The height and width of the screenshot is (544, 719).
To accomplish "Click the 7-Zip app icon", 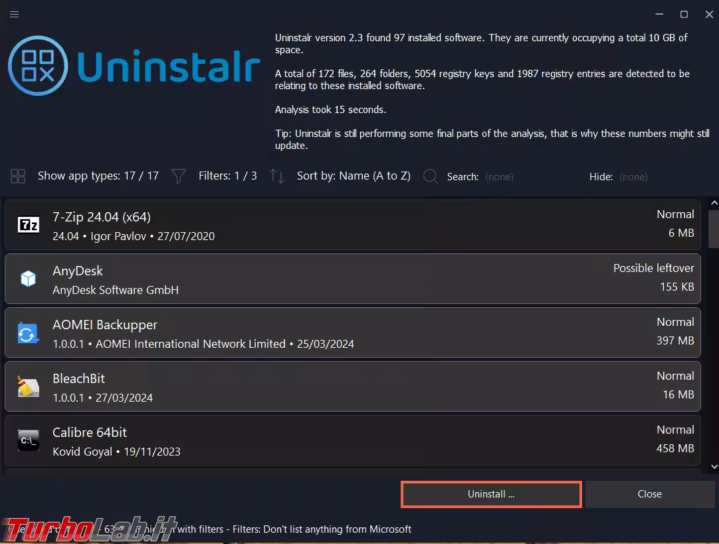I will click(x=29, y=225).
